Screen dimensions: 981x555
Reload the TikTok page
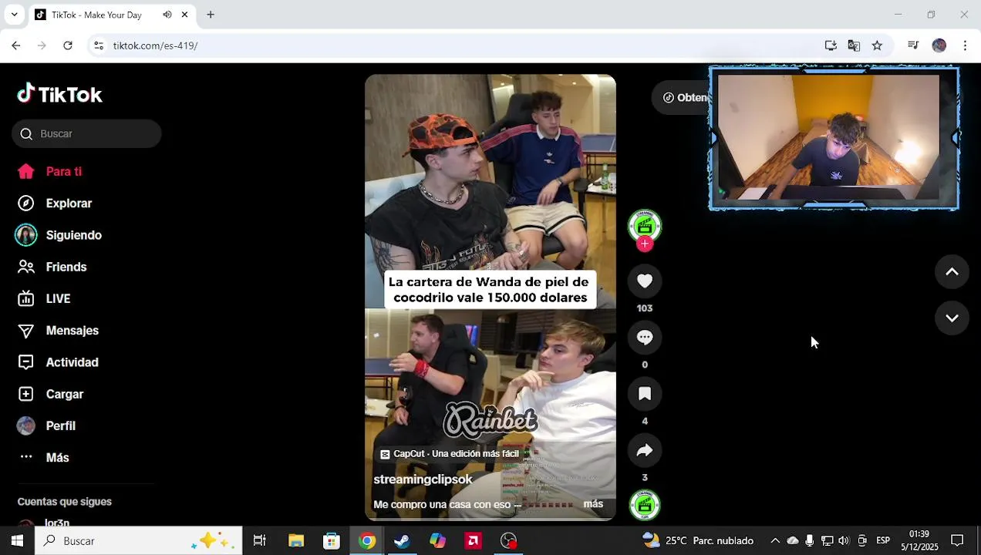pyautogui.click(x=68, y=45)
